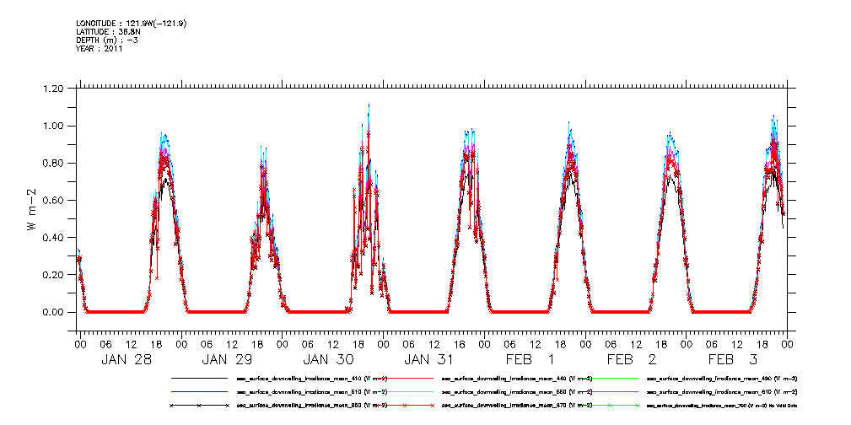Click the YEAR : 2011 header text
851x425 pixels.
pyautogui.click(x=100, y=49)
